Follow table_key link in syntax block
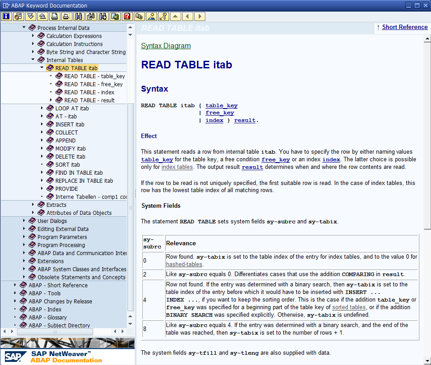 coord(222,105)
